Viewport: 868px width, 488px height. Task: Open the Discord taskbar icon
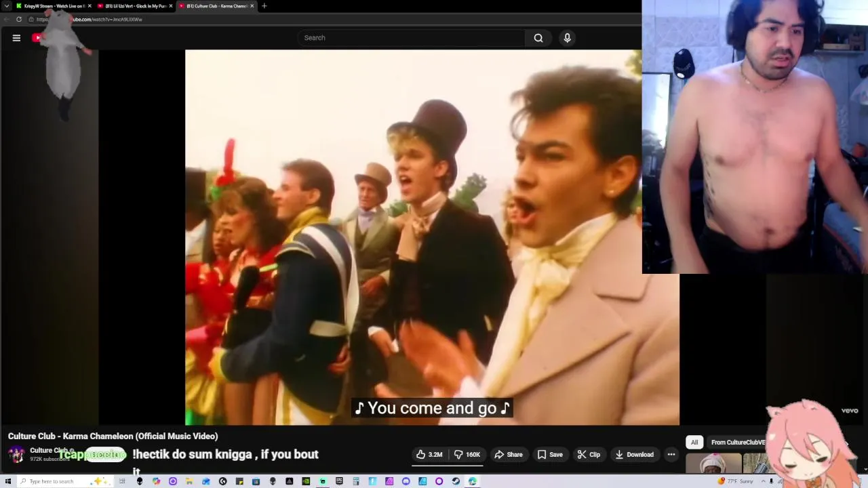coord(406,481)
